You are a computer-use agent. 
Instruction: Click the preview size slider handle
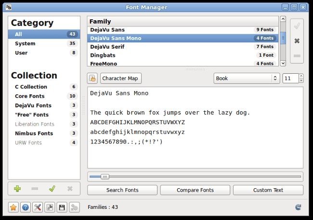105,177
